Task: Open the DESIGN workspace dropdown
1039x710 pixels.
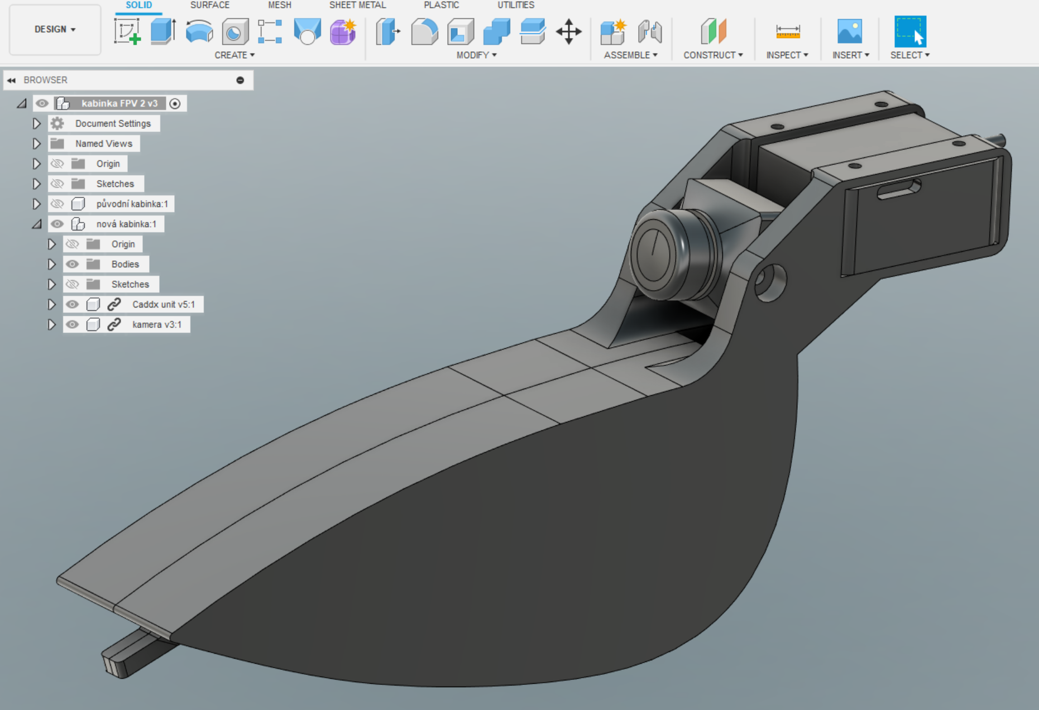Action: coord(55,29)
